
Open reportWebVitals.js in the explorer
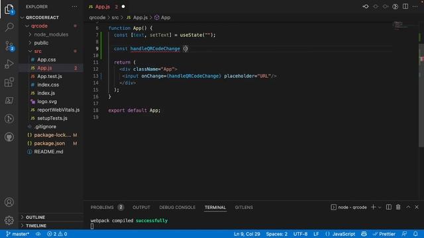click(58, 110)
